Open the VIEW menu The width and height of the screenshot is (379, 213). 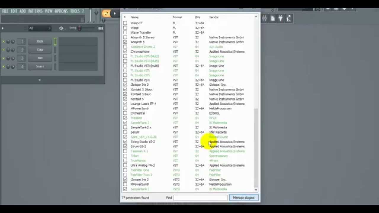coord(49,11)
